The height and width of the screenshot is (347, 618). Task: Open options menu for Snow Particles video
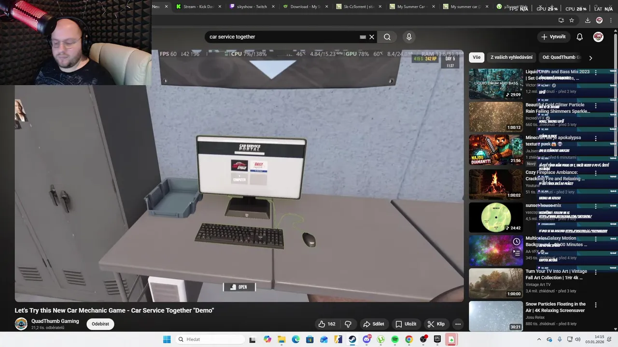[596, 305]
